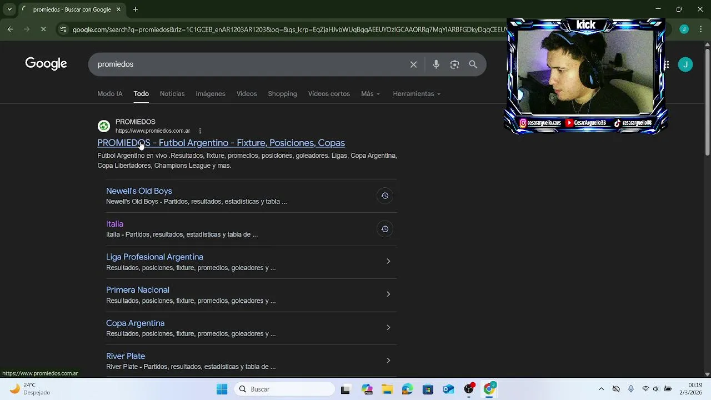Close the promiedos search tab
Screen dimensions: 711x400
click(119, 9)
